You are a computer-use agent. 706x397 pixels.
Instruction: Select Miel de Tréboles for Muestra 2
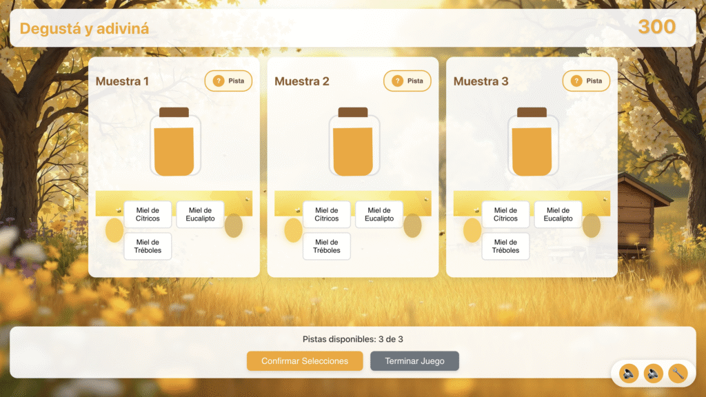click(327, 246)
